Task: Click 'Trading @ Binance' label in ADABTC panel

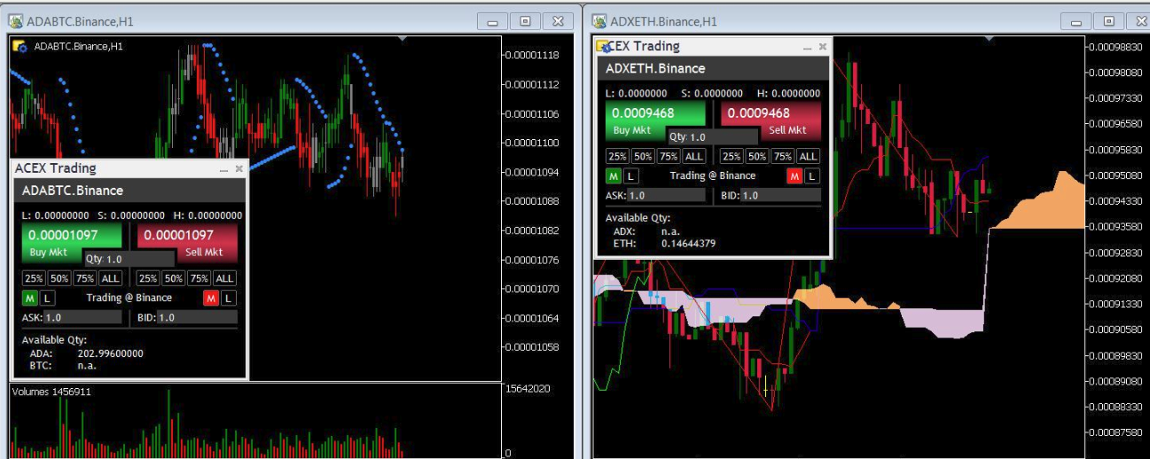Action: coord(129,298)
